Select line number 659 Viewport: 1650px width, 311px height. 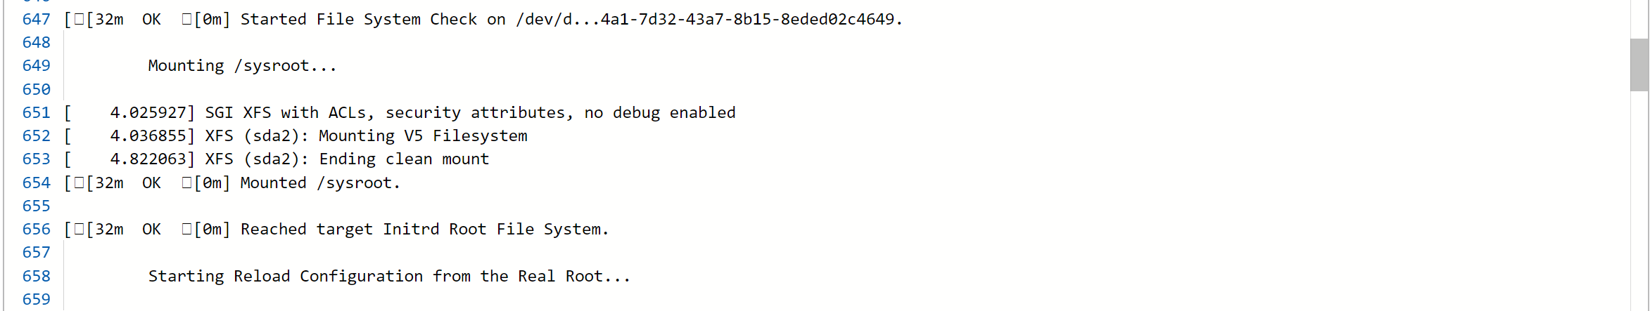point(36,299)
